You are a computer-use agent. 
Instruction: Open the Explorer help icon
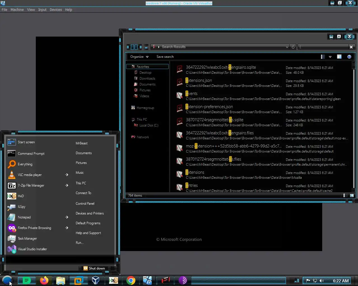point(349,57)
